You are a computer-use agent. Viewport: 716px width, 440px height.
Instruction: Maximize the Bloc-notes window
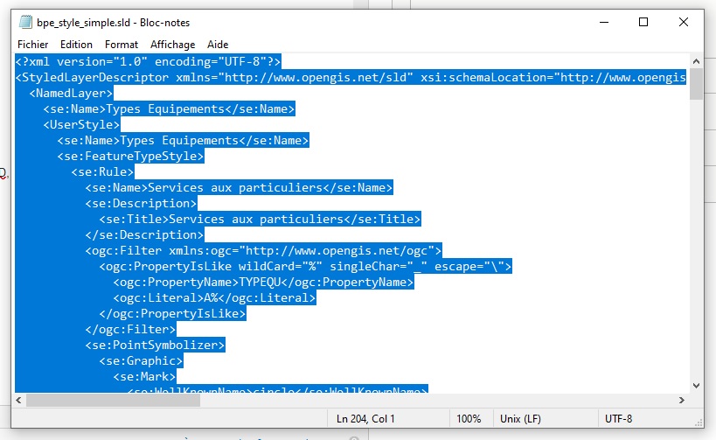pyautogui.click(x=643, y=22)
